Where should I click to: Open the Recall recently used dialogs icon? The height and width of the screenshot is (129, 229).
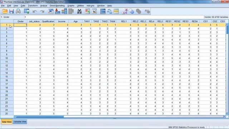click(x=26, y=11)
